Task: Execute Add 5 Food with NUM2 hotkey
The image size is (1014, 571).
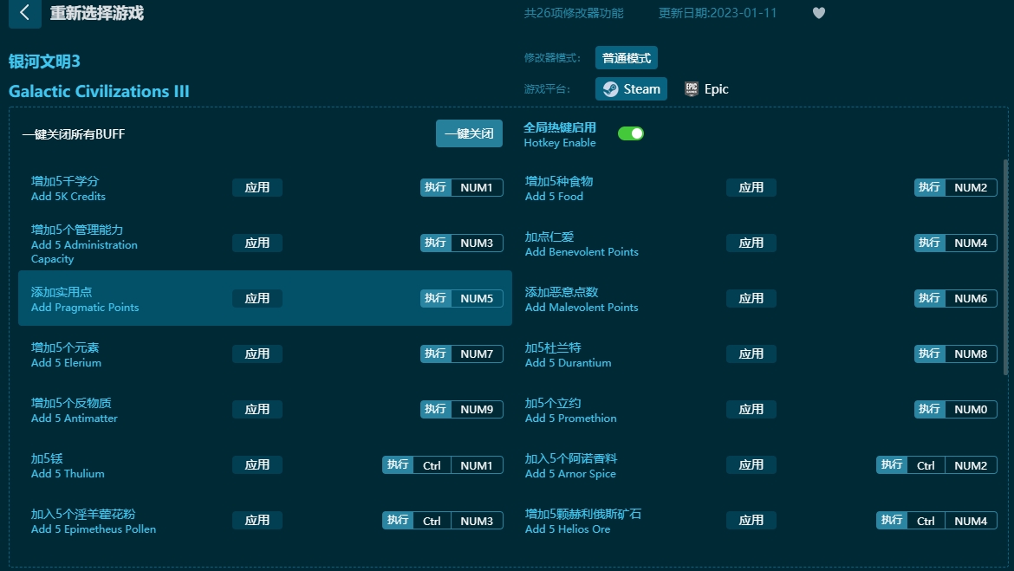Action: pyautogui.click(x=956, y=187)
